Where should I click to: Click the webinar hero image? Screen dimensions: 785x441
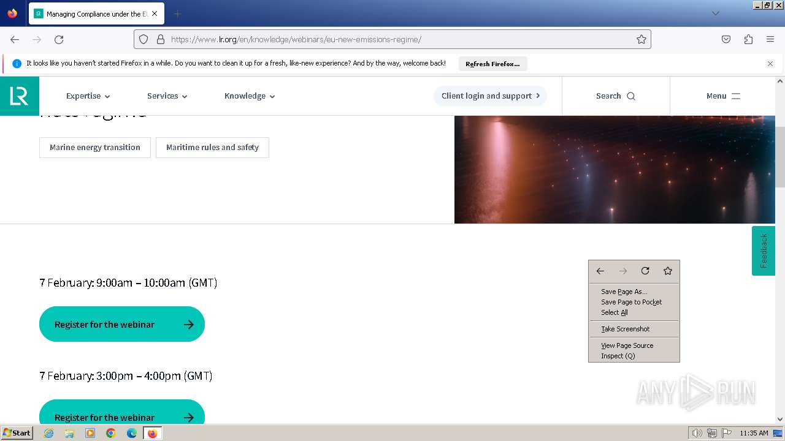[x=615, y=170]
